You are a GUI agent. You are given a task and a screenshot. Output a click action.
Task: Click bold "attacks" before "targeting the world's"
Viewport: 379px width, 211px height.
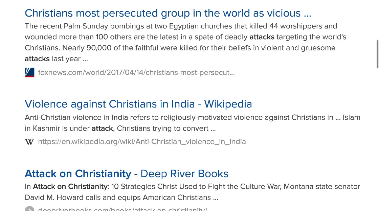coord(262,37)
